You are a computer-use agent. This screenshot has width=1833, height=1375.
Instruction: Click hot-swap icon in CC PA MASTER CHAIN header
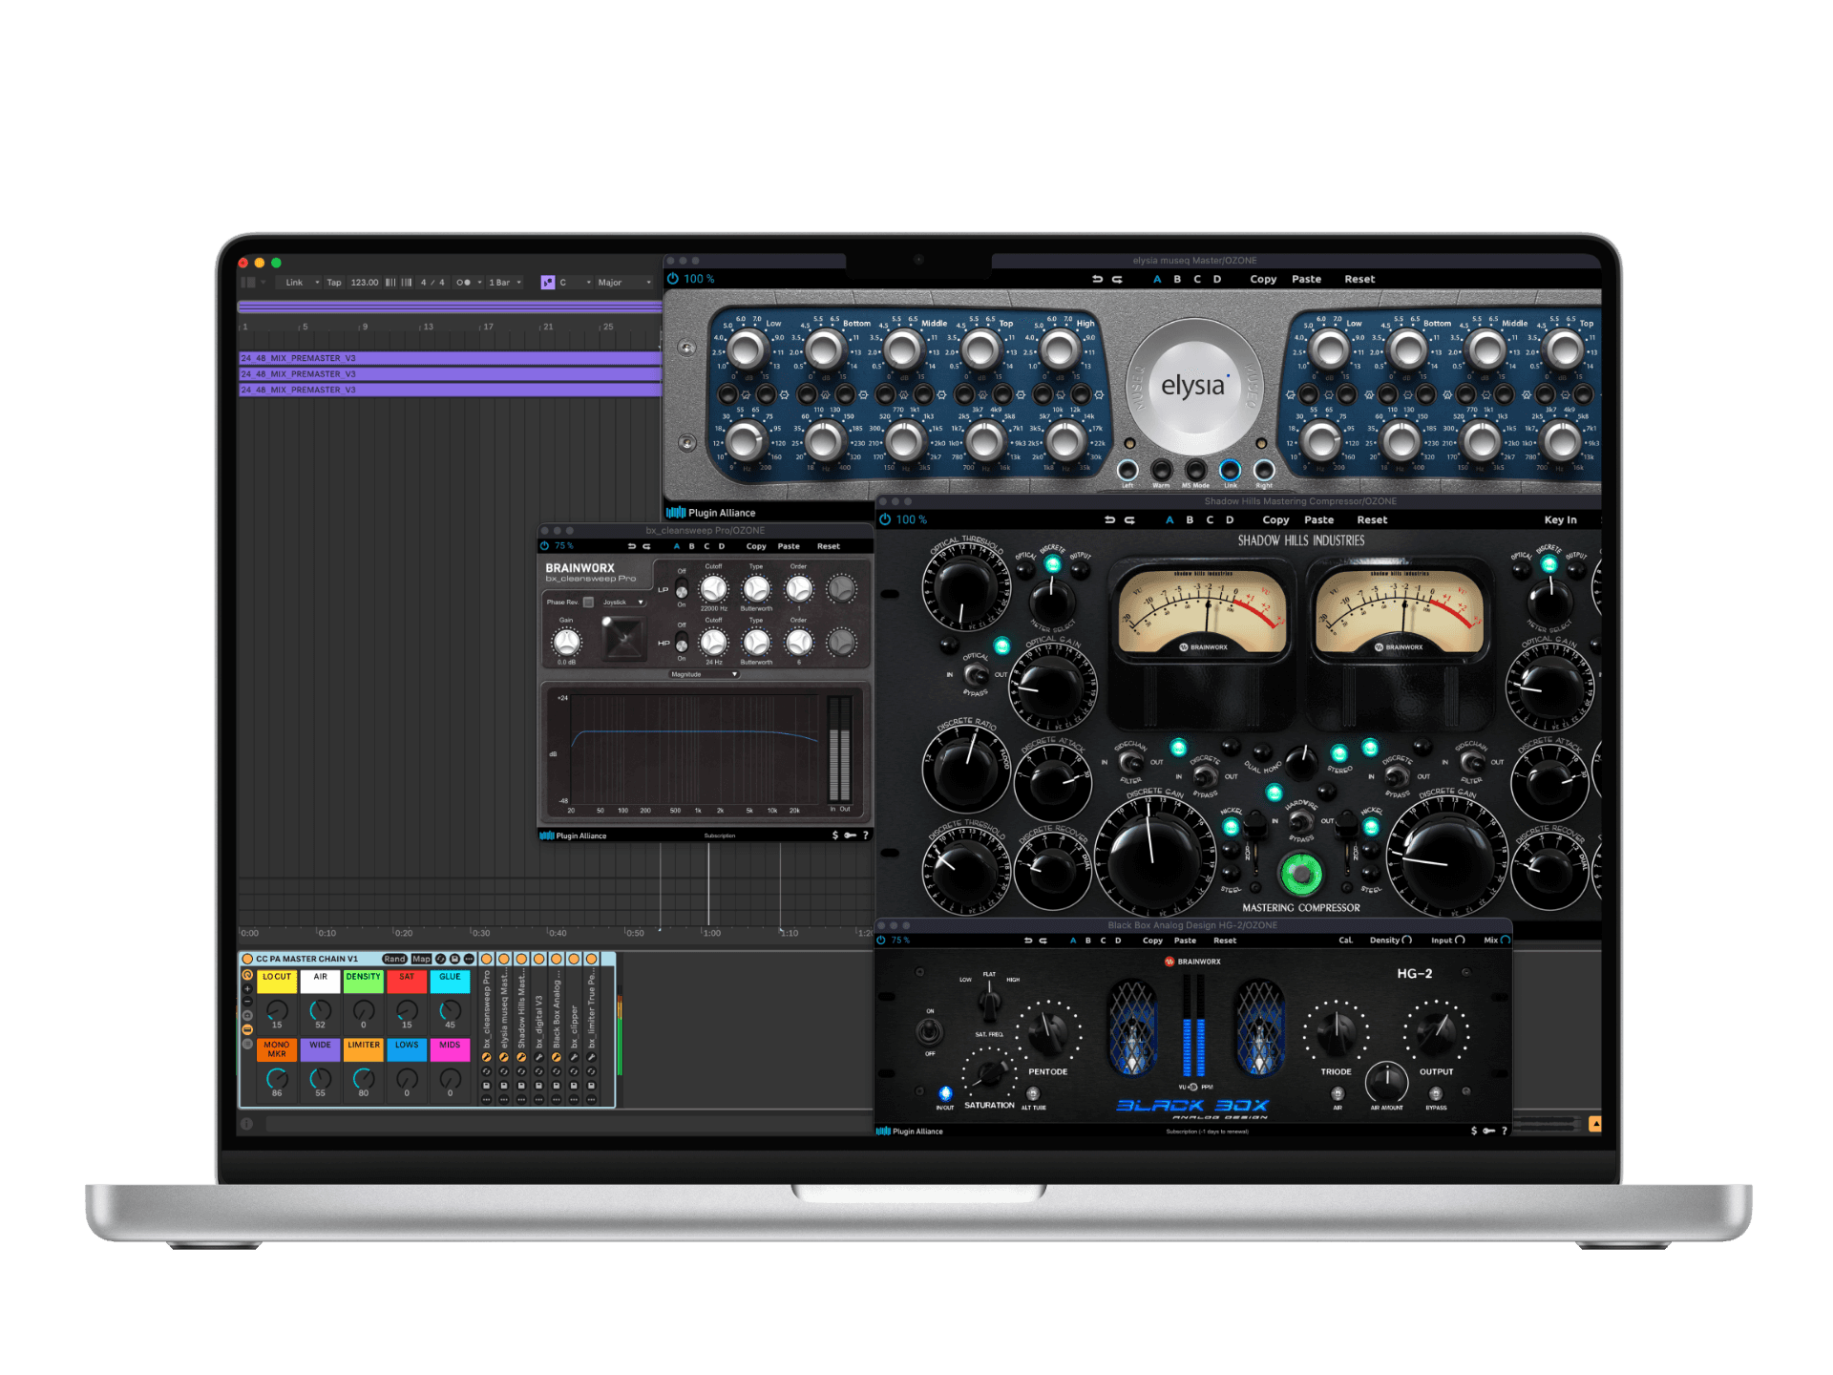coord(441,959)
